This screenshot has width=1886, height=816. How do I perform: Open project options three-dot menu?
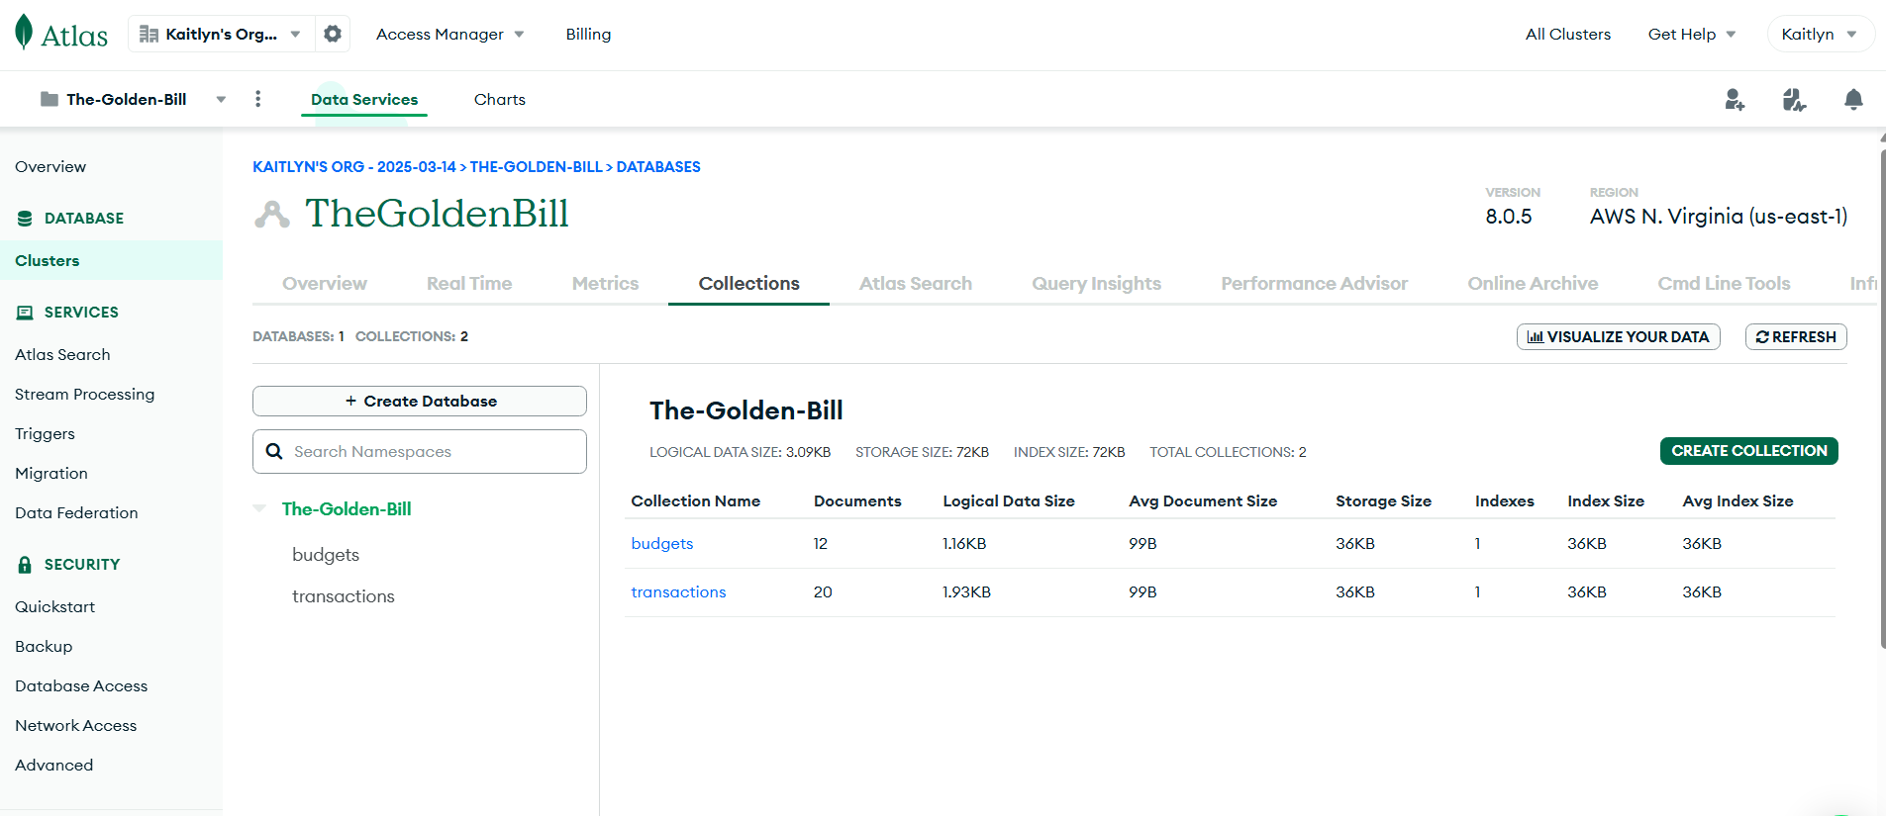point(258,99)
